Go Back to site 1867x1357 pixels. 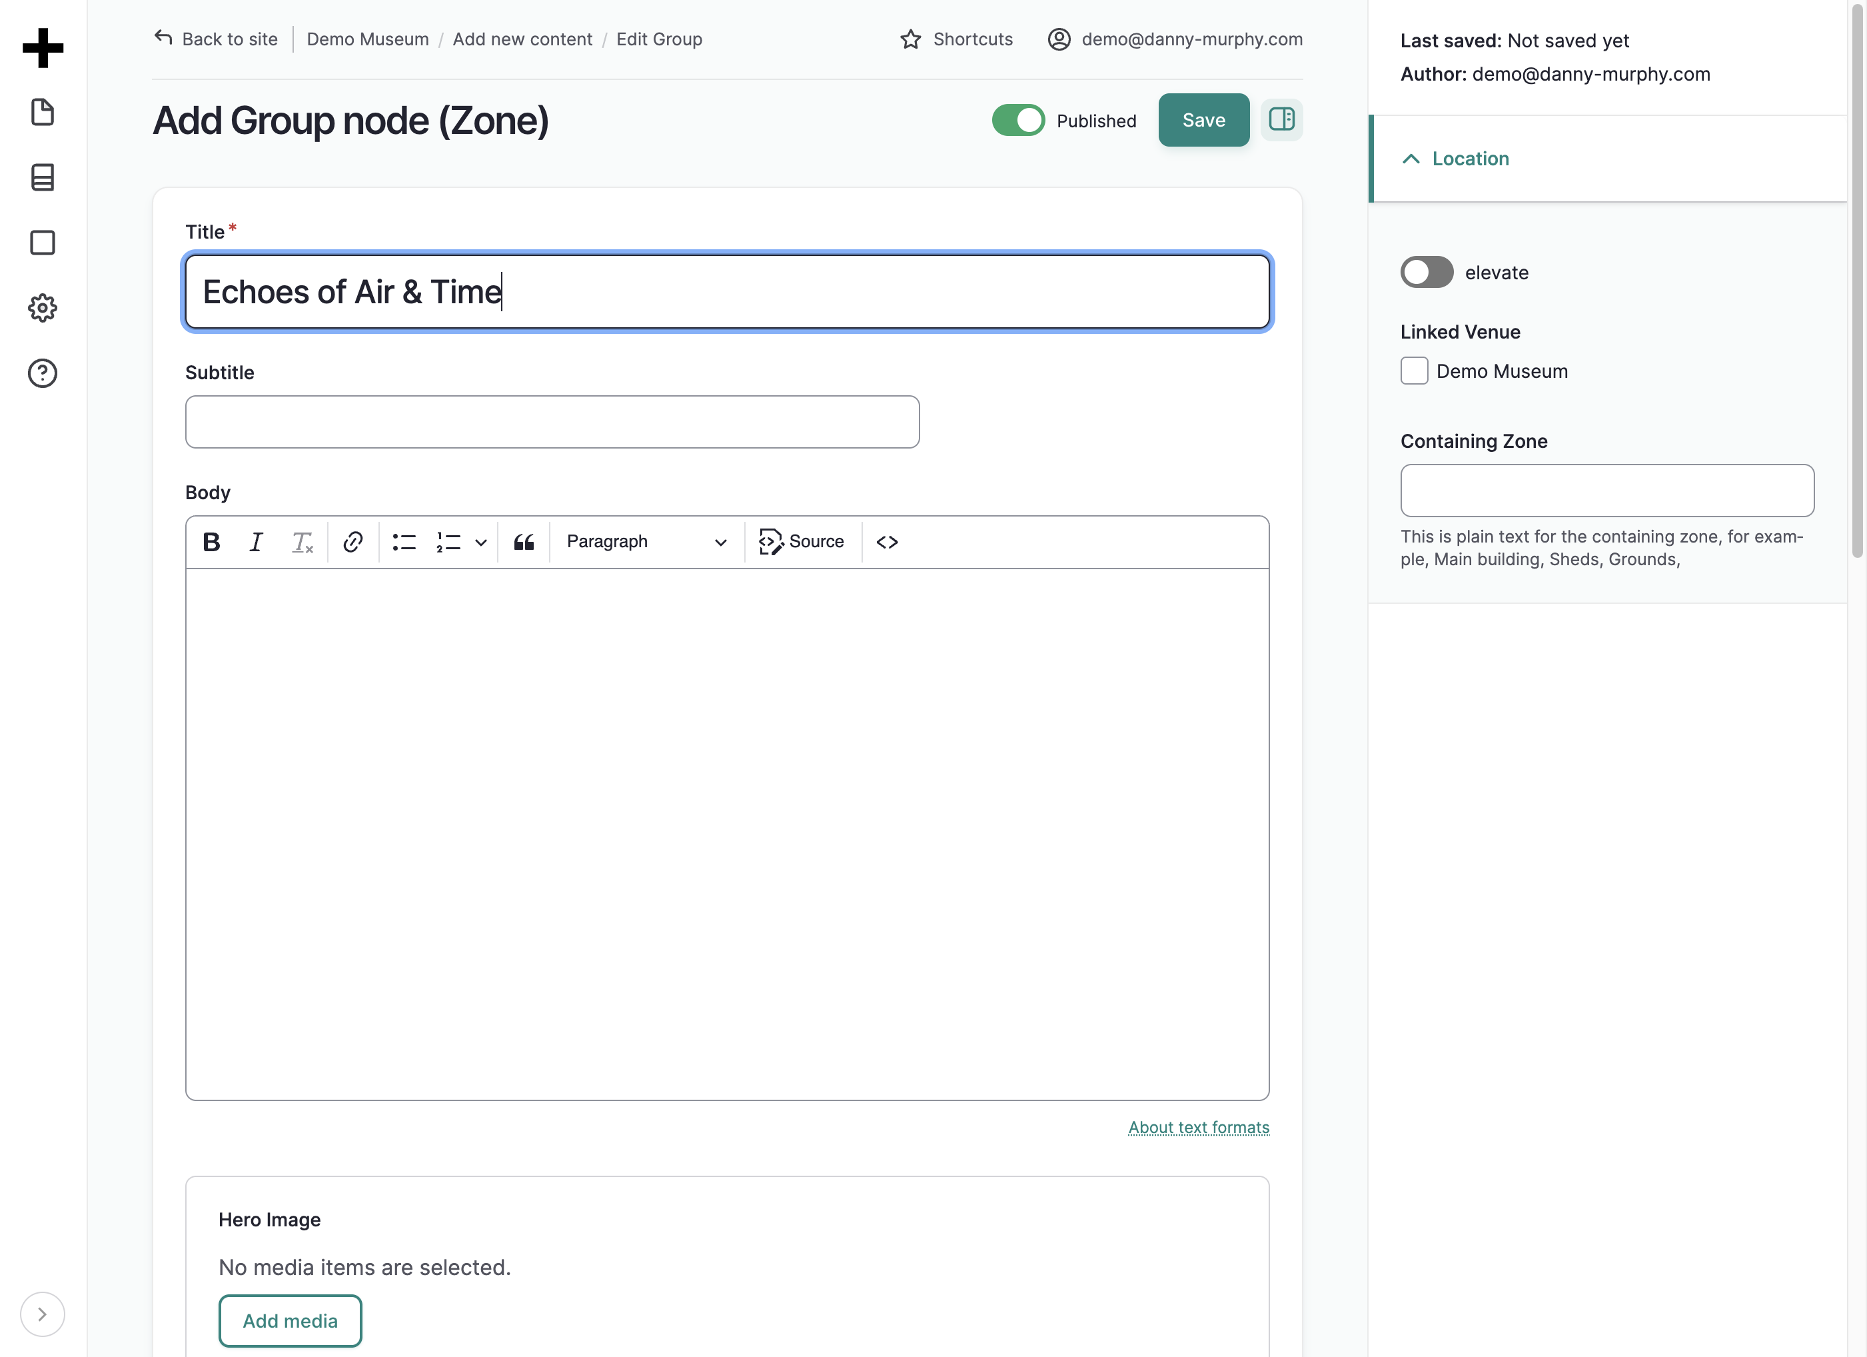(216, 39)
